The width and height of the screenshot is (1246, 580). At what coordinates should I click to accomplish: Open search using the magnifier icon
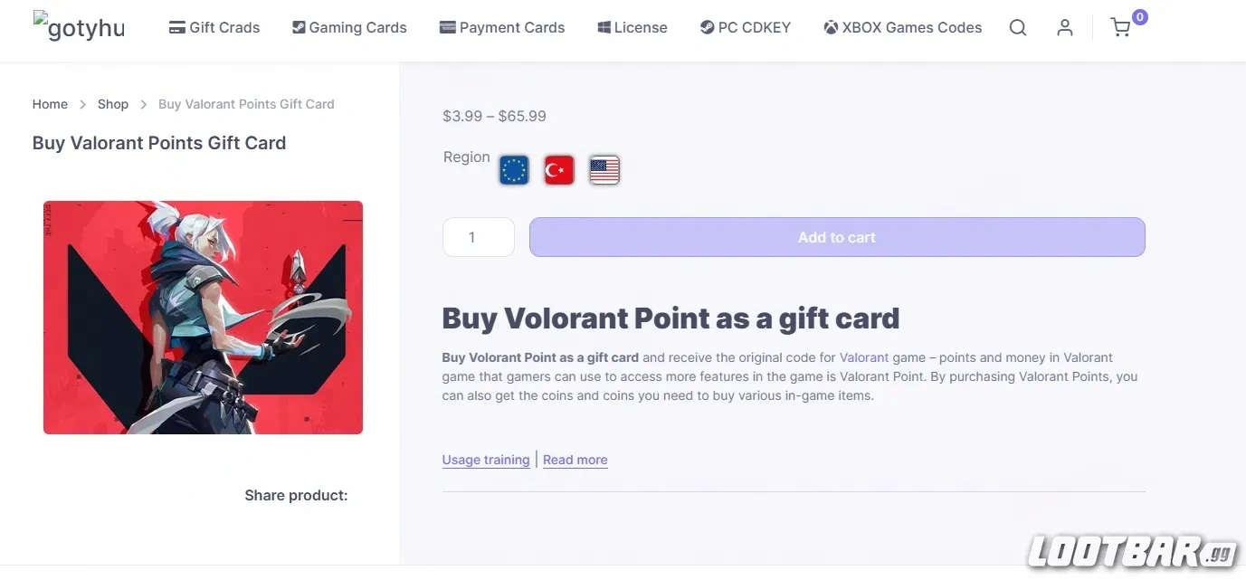tap(1017, 27)
